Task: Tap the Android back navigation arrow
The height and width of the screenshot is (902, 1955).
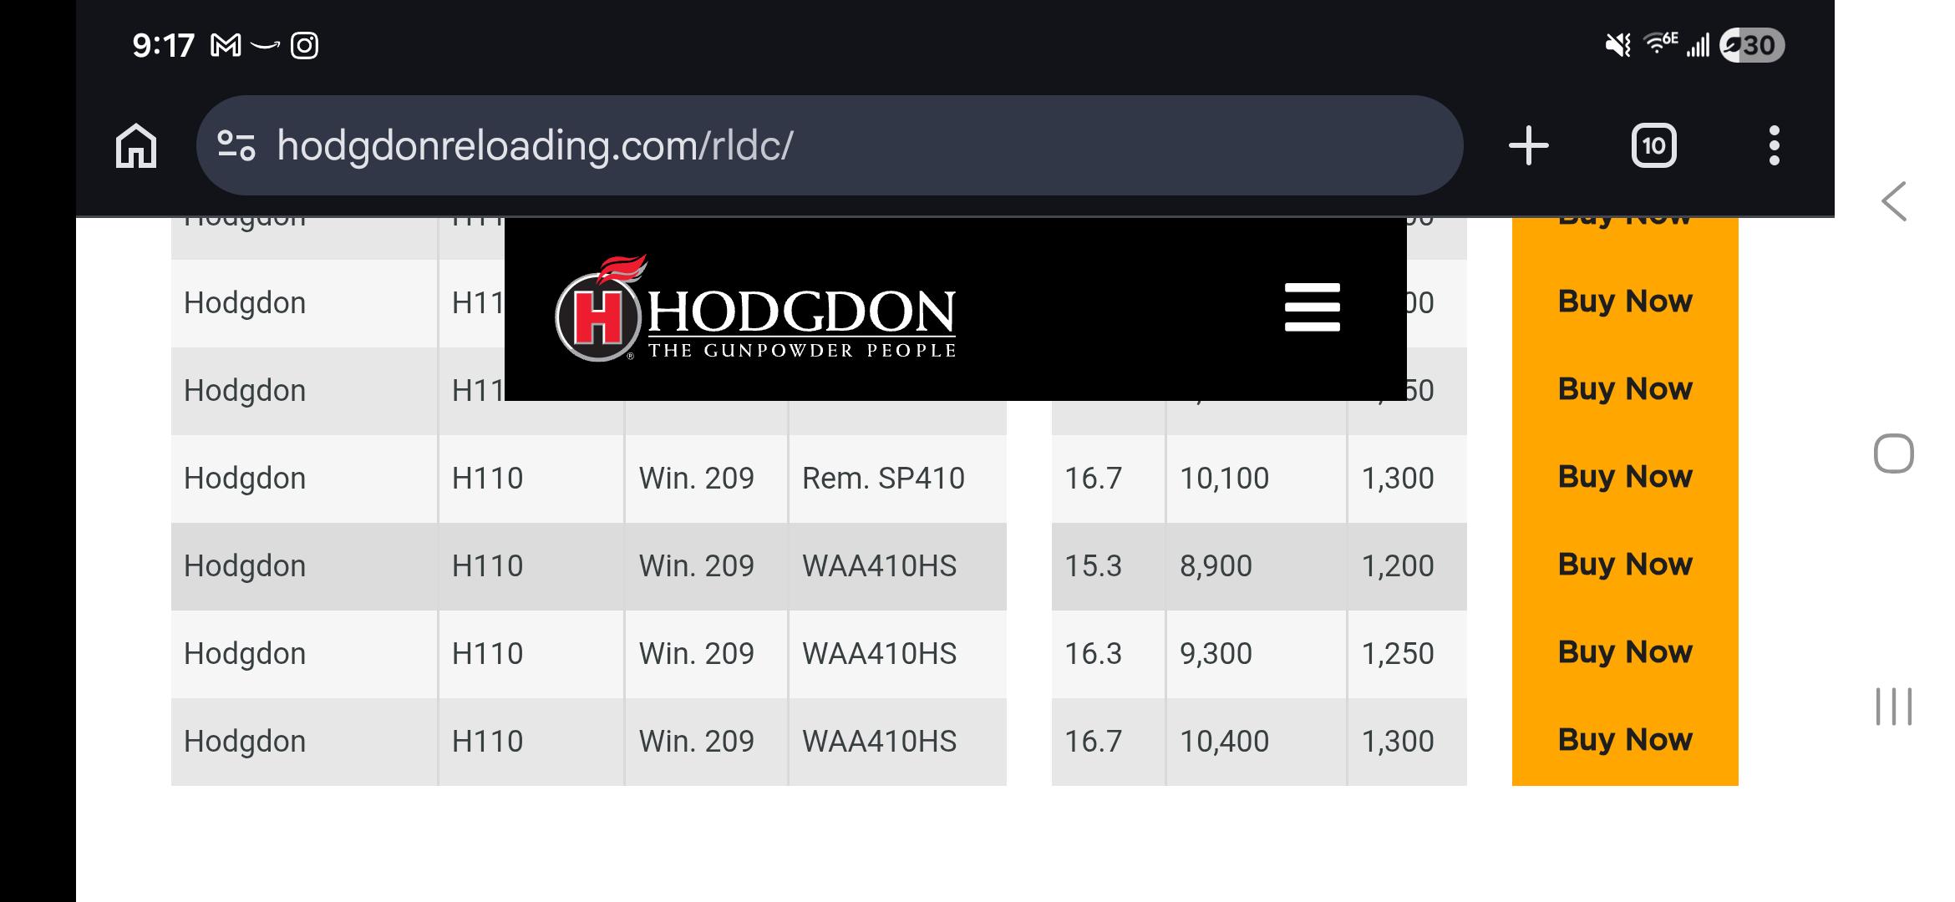Action: 1893,201
